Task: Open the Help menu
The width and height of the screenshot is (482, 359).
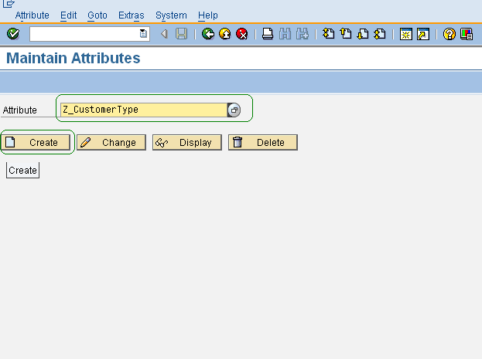Action: click(x=208, y=15)
